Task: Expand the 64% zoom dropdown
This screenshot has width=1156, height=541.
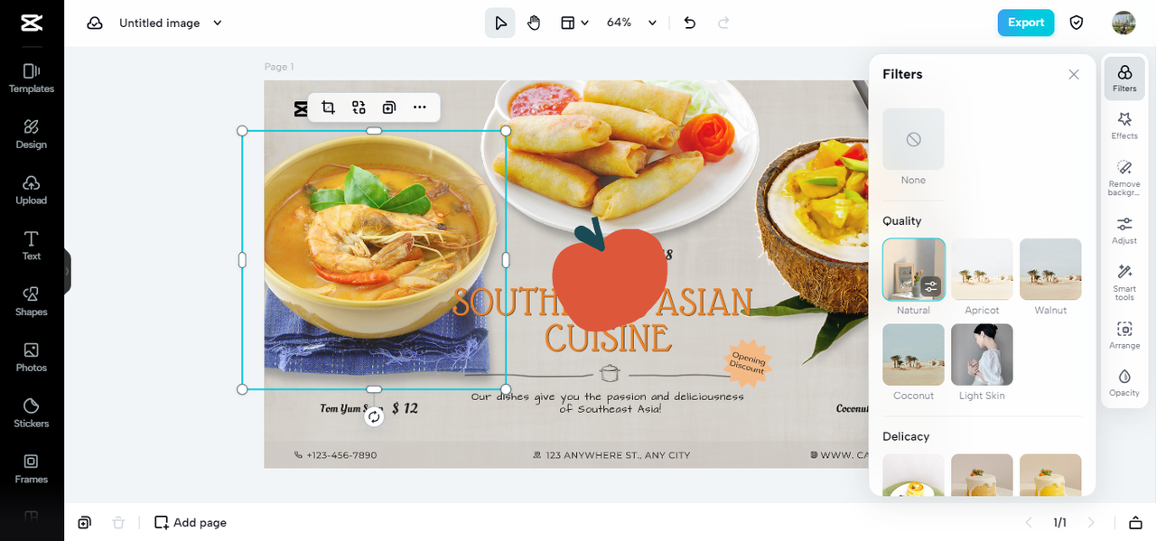Action: [x=631, y=23]
